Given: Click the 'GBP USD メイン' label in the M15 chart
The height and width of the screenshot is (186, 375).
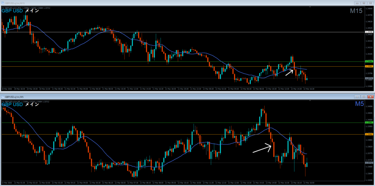Looking at the screenshot, I should (x=21, y=11).
